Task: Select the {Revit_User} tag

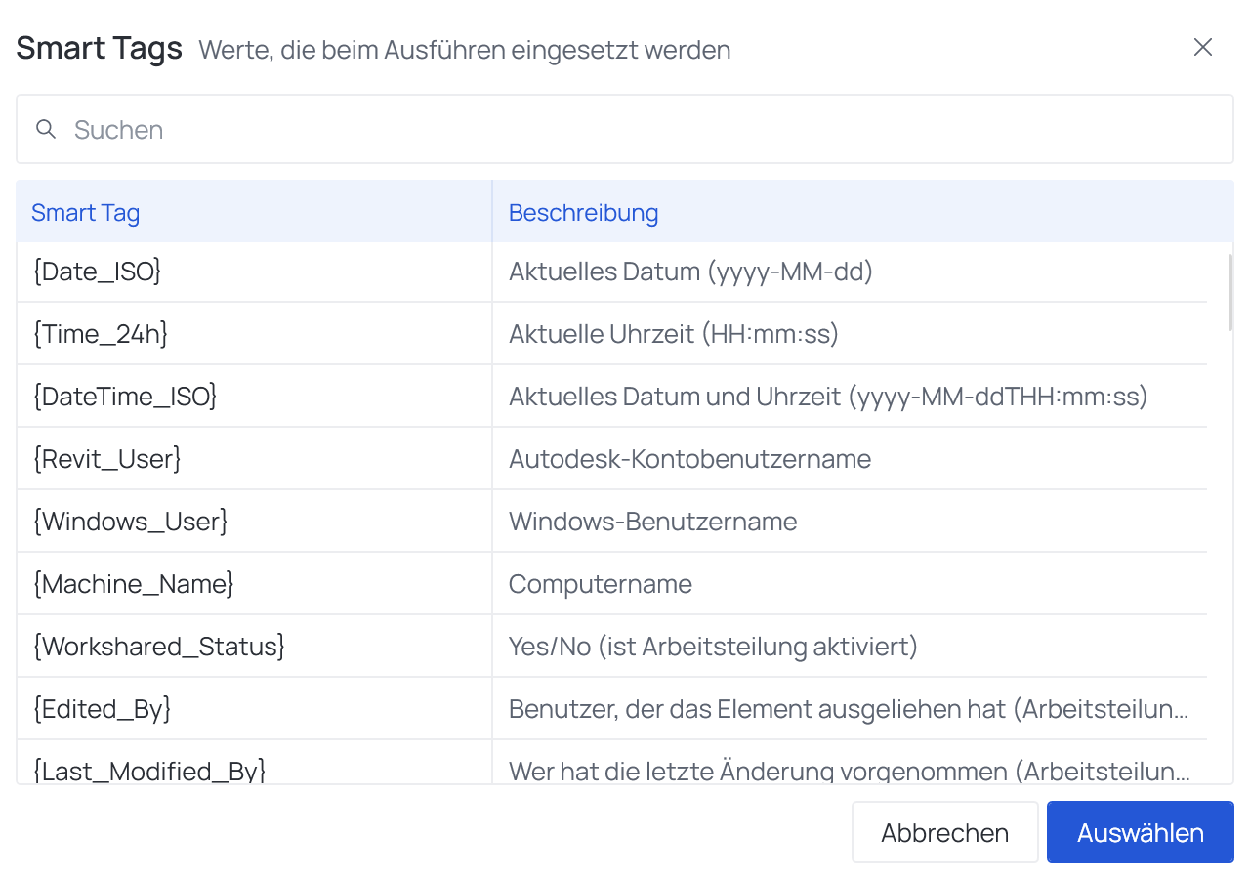Action: pyautogui.click(x=106, y=459)
